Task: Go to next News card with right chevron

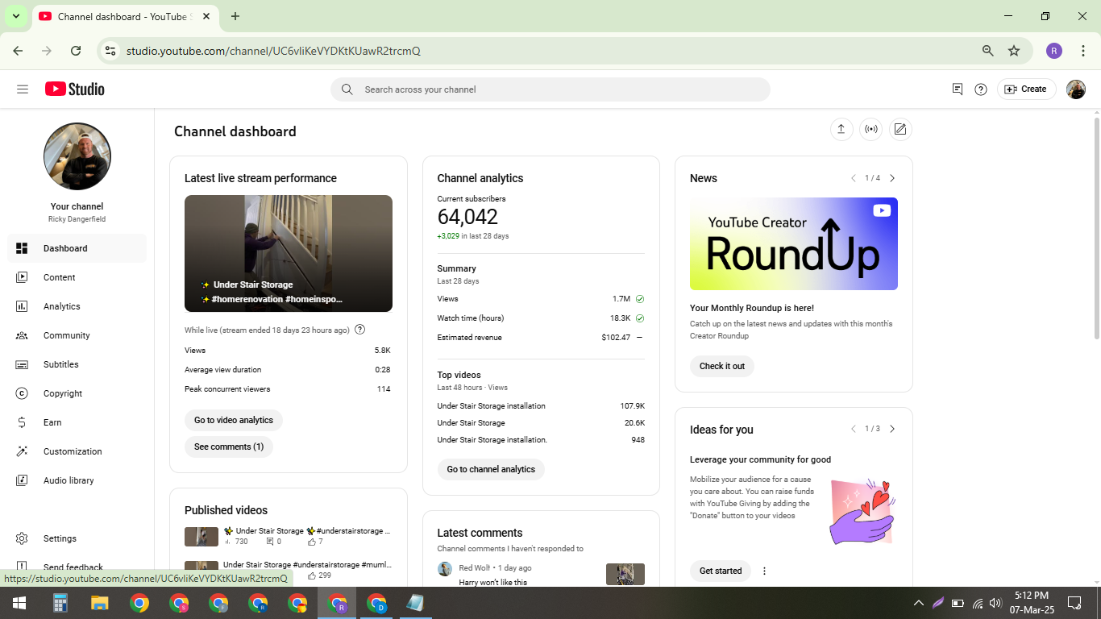Action: pyautogui.click(x=892, y=178)
